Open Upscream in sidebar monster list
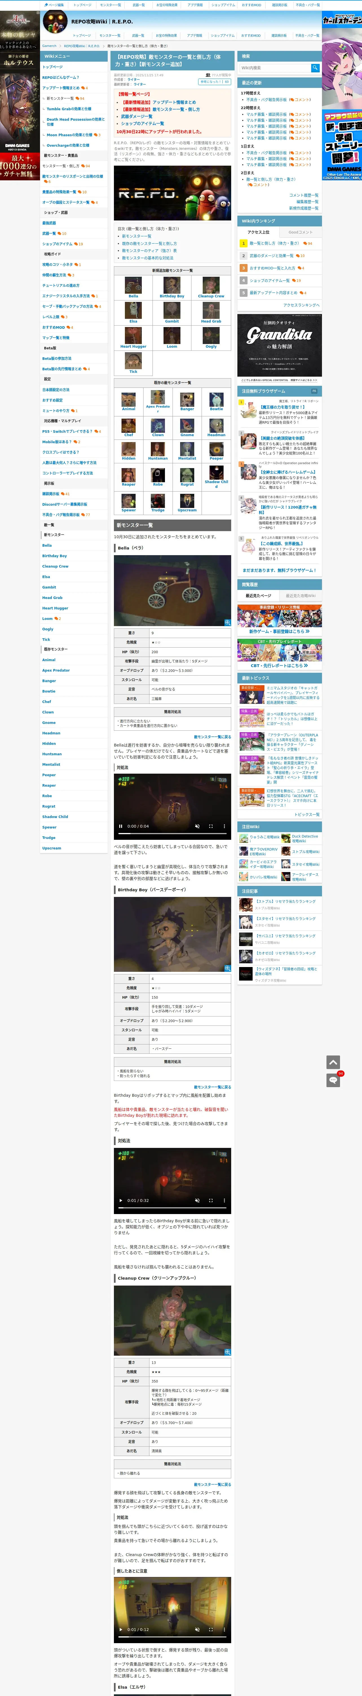The image size is (362, 1696). [x=51, y=848]
